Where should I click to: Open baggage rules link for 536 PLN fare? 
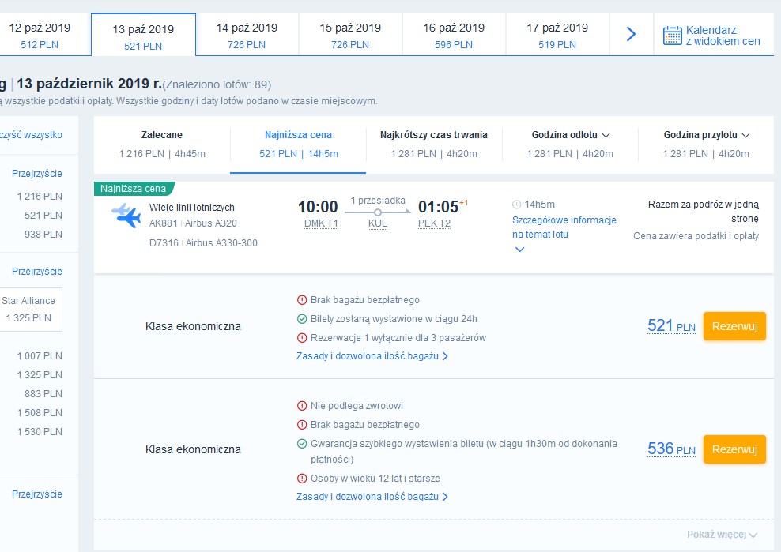click(372, 497)
